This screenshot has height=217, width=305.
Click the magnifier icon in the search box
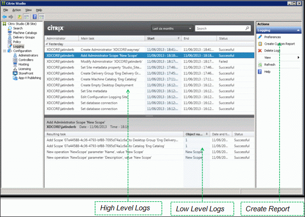coord(247,29)
